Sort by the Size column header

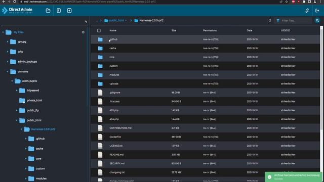click(174, 30)
